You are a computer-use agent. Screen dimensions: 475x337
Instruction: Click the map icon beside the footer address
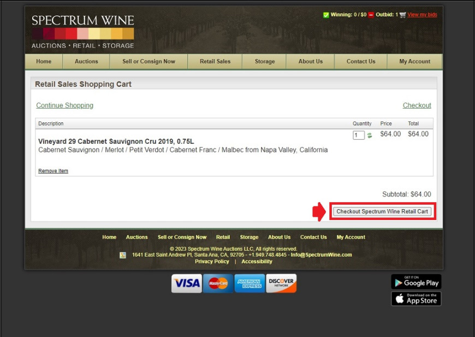tap(123, 255)
